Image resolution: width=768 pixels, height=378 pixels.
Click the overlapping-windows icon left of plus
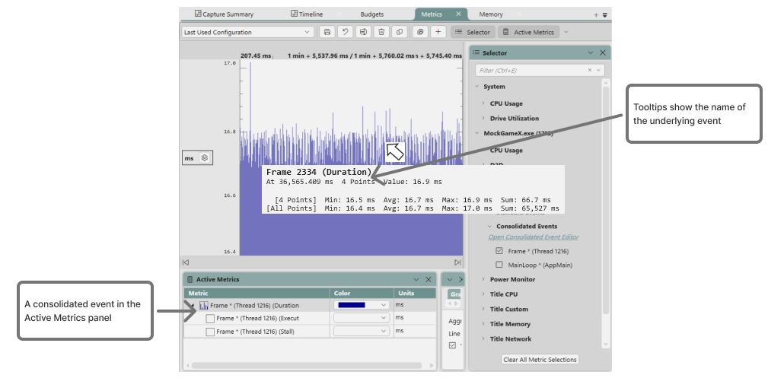click(x=419, y=32)
